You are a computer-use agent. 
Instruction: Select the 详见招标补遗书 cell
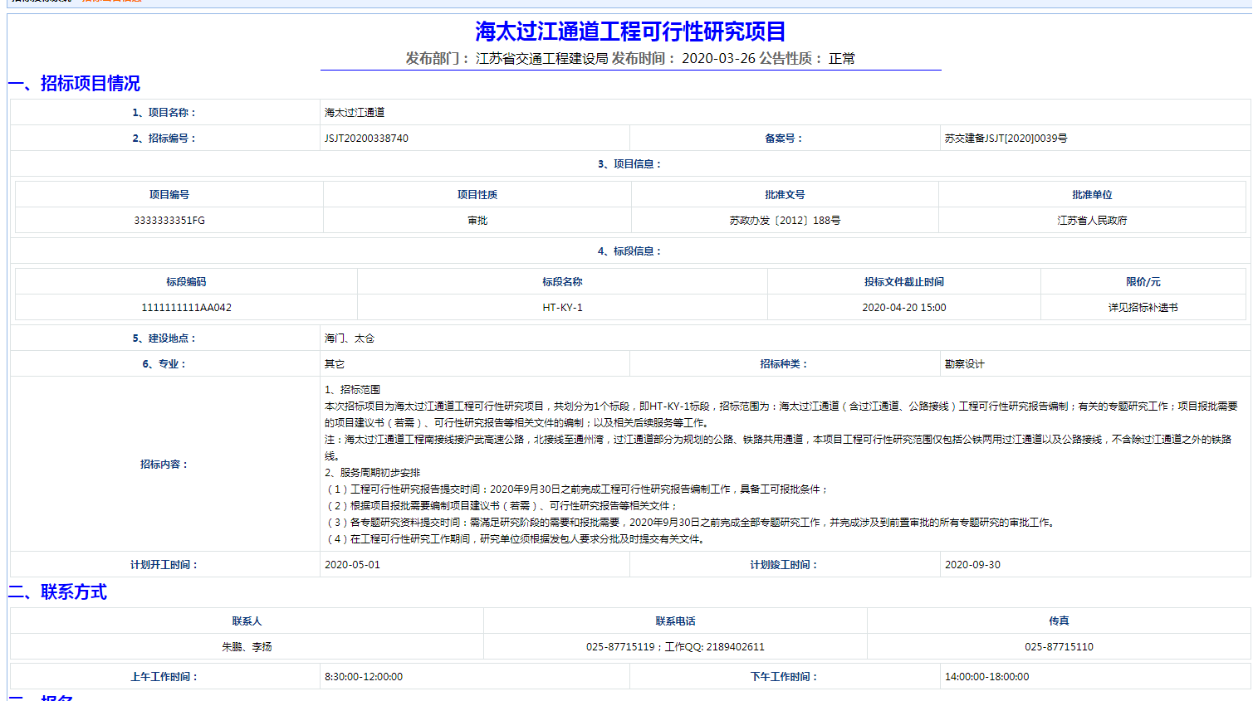1143,308
